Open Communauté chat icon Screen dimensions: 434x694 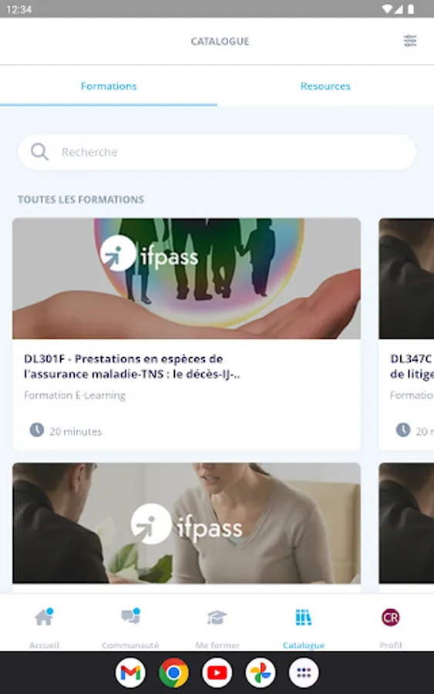(x=130, y=616)
